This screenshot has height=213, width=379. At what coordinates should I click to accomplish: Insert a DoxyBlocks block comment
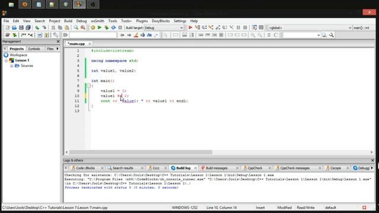[x=24, y=35]
